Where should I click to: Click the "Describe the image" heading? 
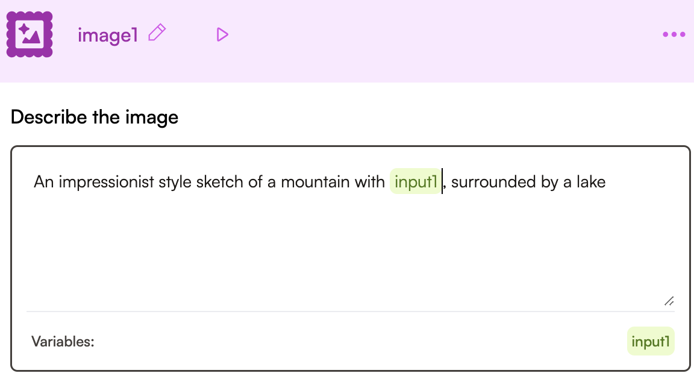point(95,116)
